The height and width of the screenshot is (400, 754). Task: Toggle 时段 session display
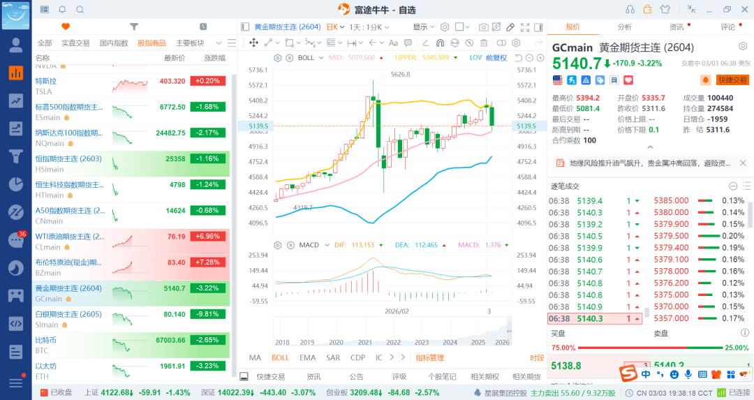537,357
